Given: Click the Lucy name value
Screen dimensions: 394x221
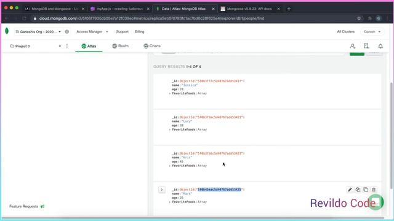Looking at the screenshot, I should pos(187,122).
